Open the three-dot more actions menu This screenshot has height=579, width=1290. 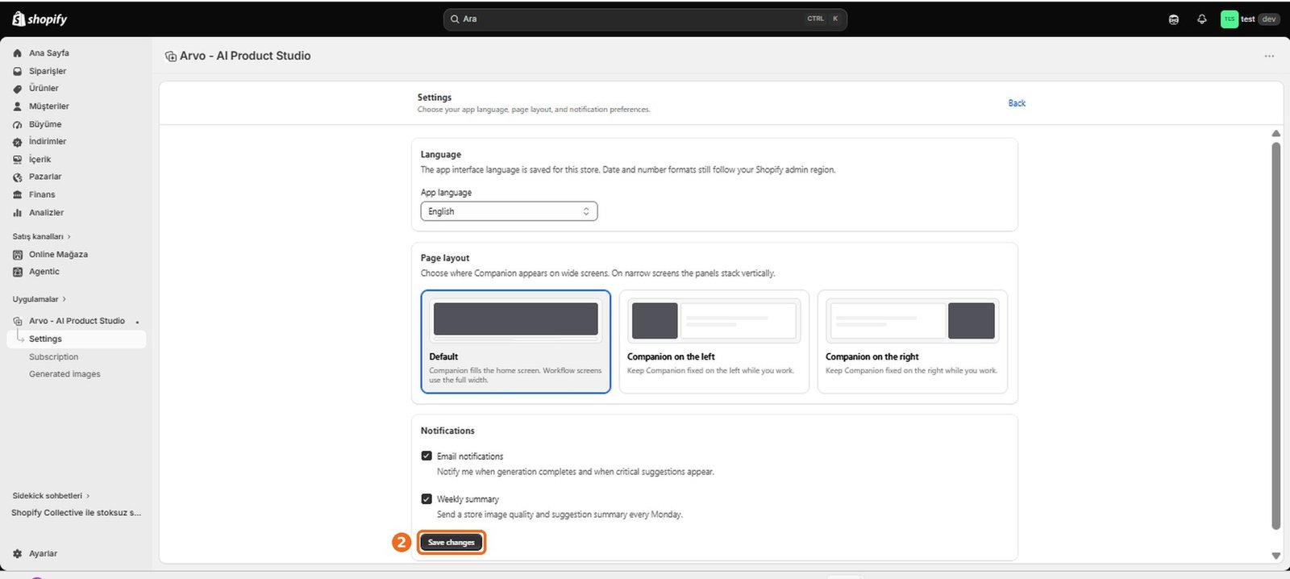click(x=1269, y=56)
